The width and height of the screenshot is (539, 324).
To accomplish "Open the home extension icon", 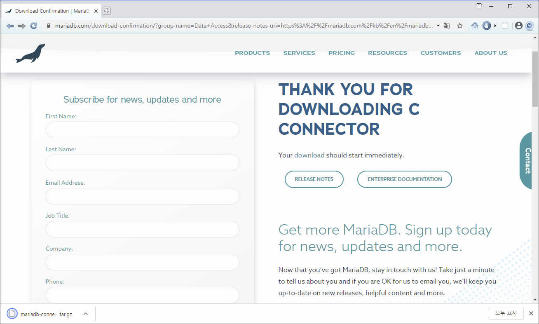I will pos(475,26).
